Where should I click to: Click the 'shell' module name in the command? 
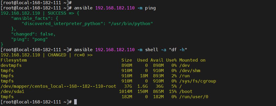pyautogui.click(x=152, y=50)
